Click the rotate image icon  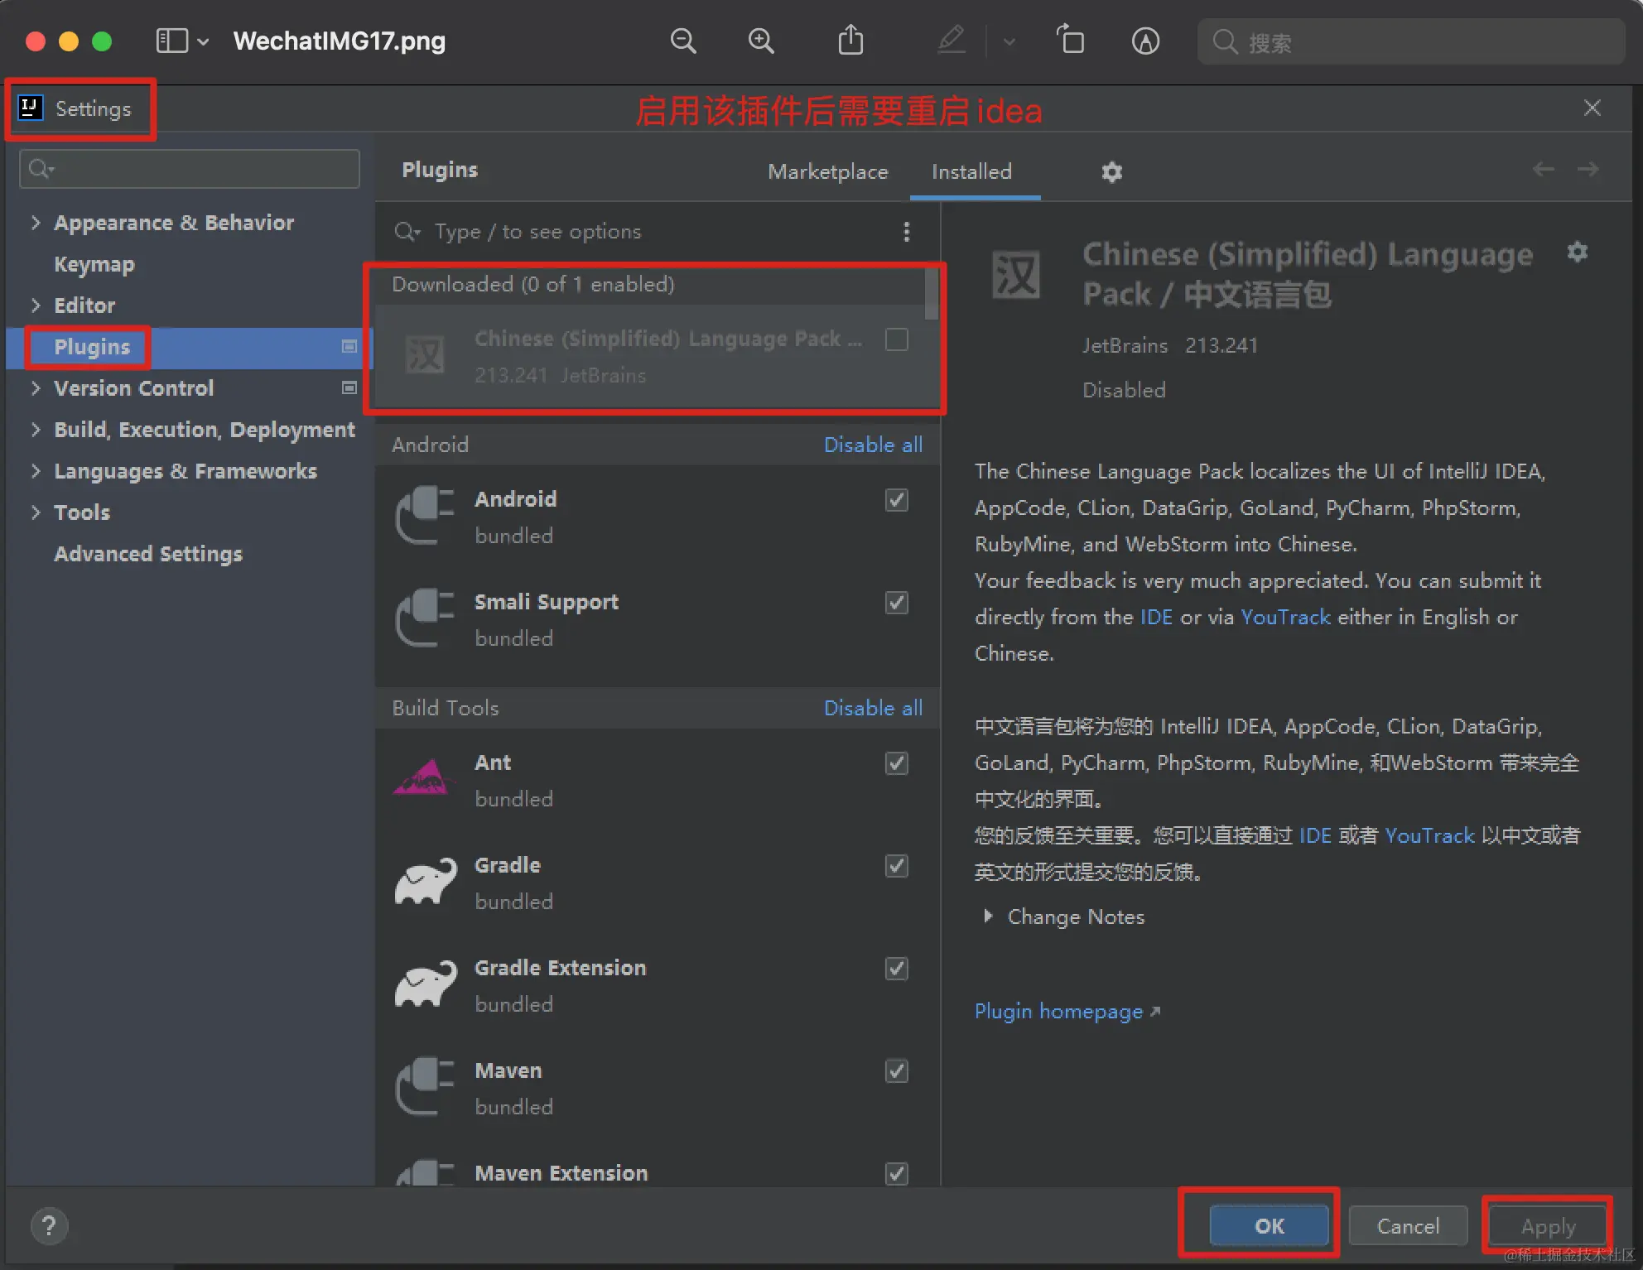(x=1070, y=41)
